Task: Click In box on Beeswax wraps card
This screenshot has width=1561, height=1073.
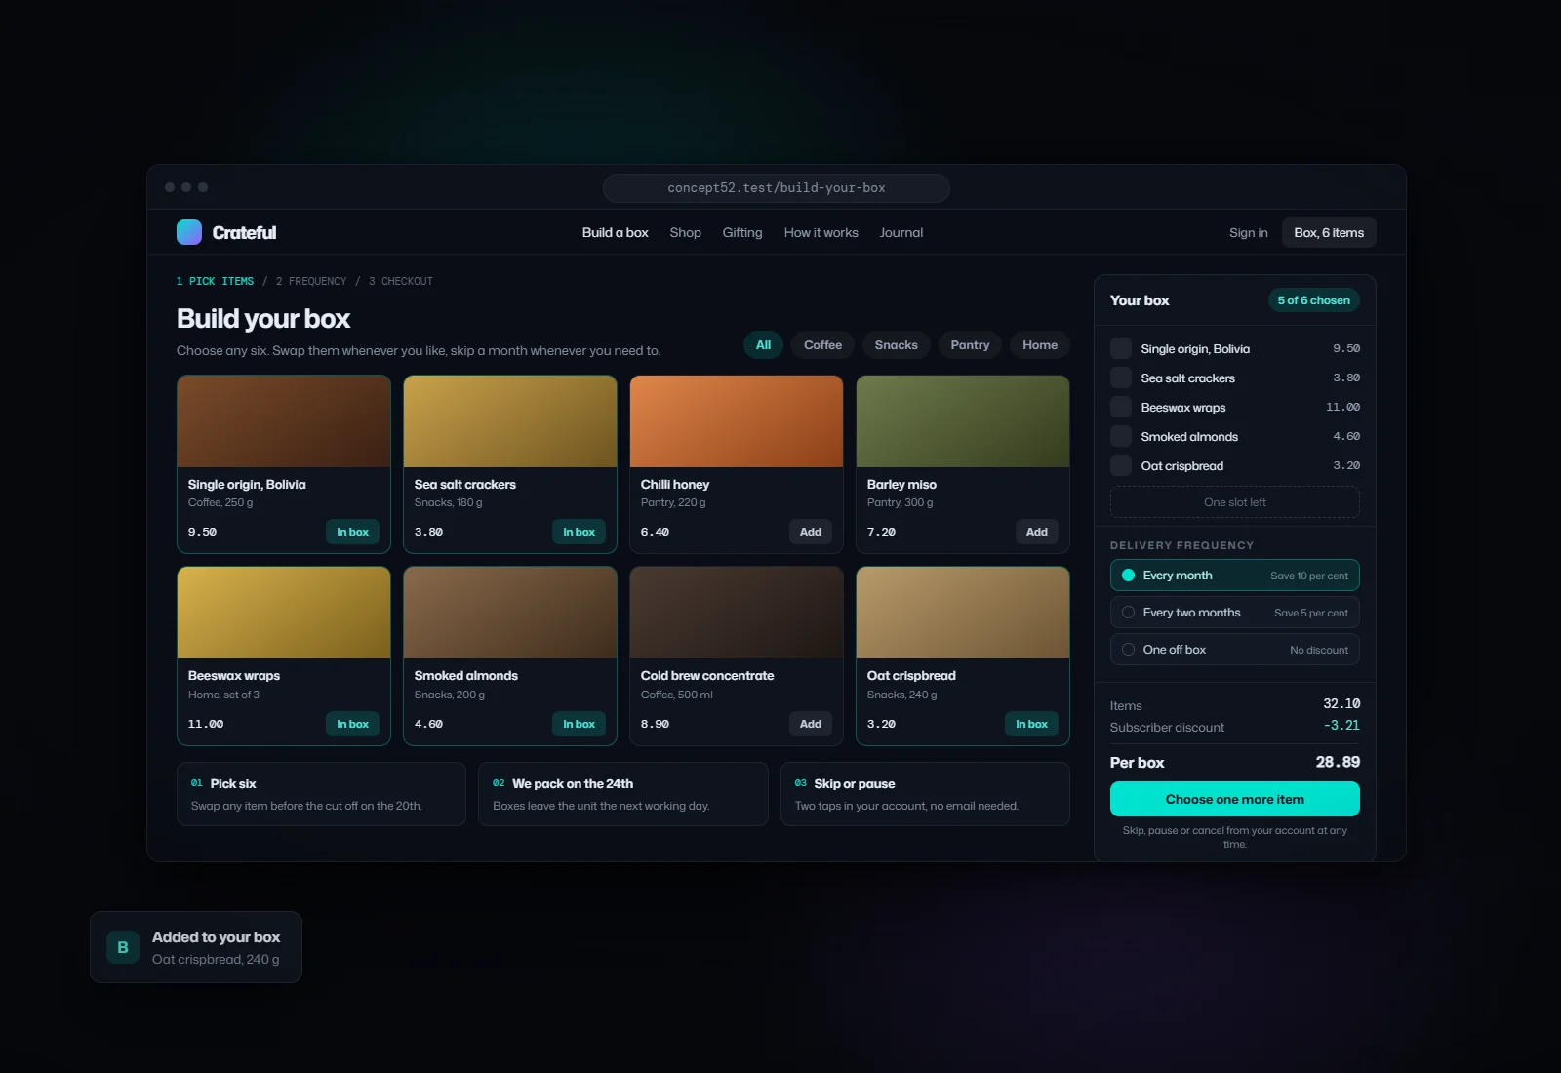Action: (x=352, y=724)
